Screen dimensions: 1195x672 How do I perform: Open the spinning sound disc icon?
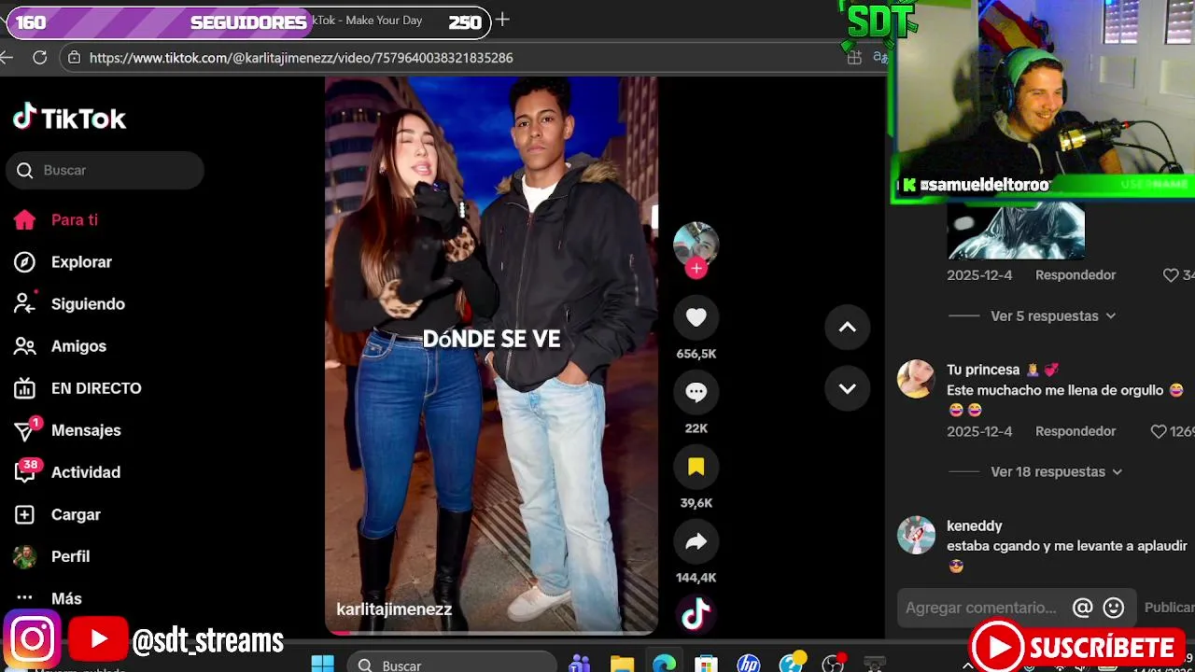[x=696, y=614]
